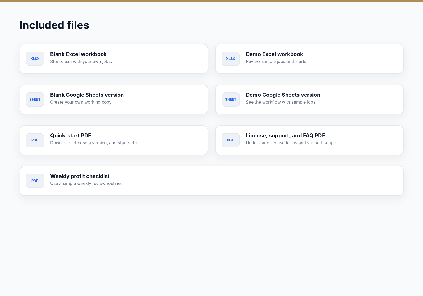This screenshot has height=296, width=423.
Task: Select the 'Weekly profit checklist' title
Action: pos(80,176)
